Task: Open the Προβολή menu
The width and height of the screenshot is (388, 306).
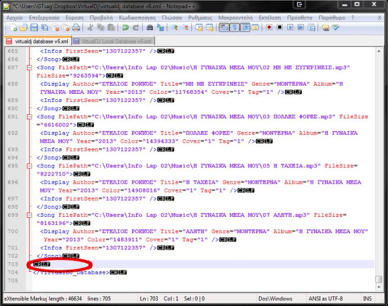Action: click(x=101, y=18)
